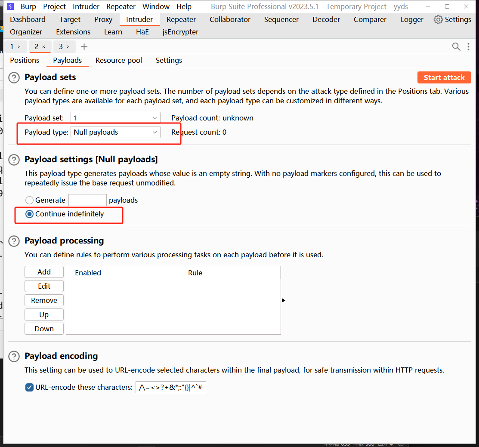Switch to the Dashboard tab
The image size is (479, 447).
pos(28,19)
